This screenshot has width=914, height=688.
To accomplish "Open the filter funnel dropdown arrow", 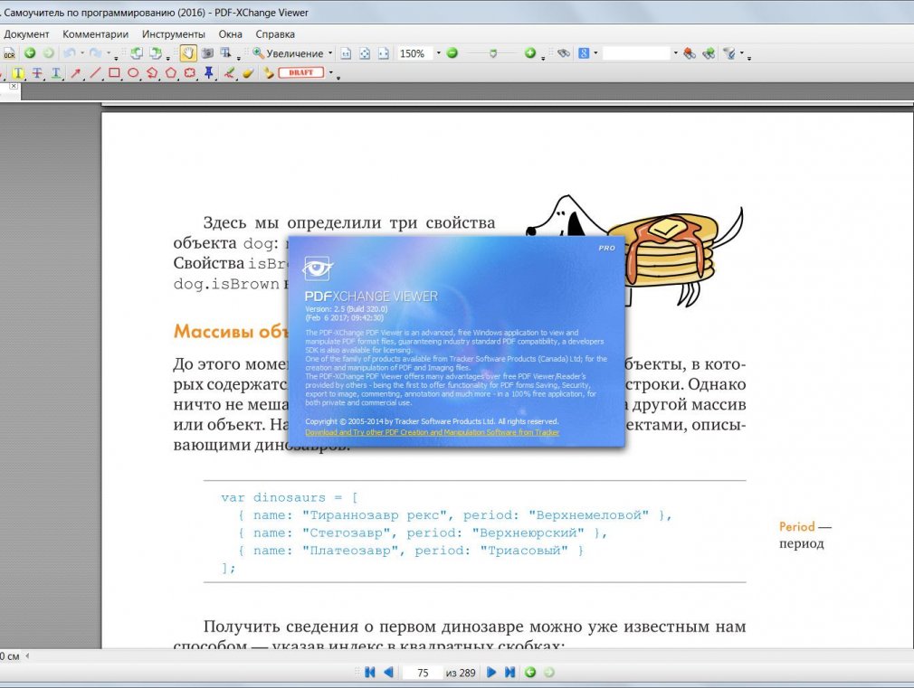I will (742, 53).
